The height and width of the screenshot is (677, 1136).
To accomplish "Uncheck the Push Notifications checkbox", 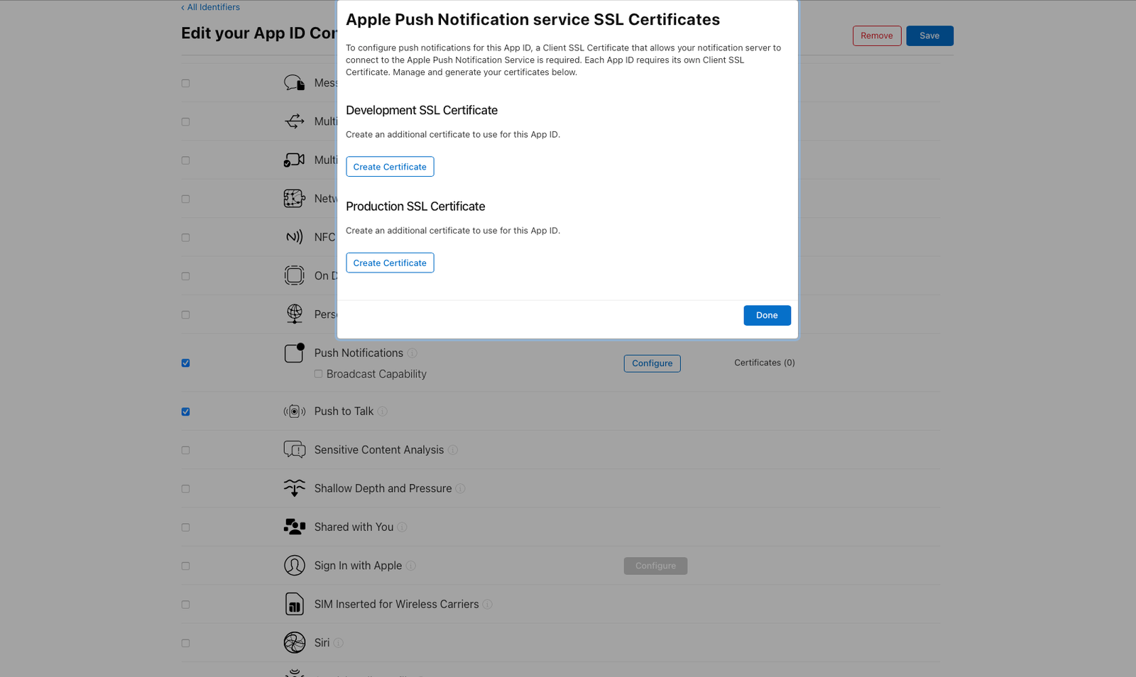I will point(185,363).
